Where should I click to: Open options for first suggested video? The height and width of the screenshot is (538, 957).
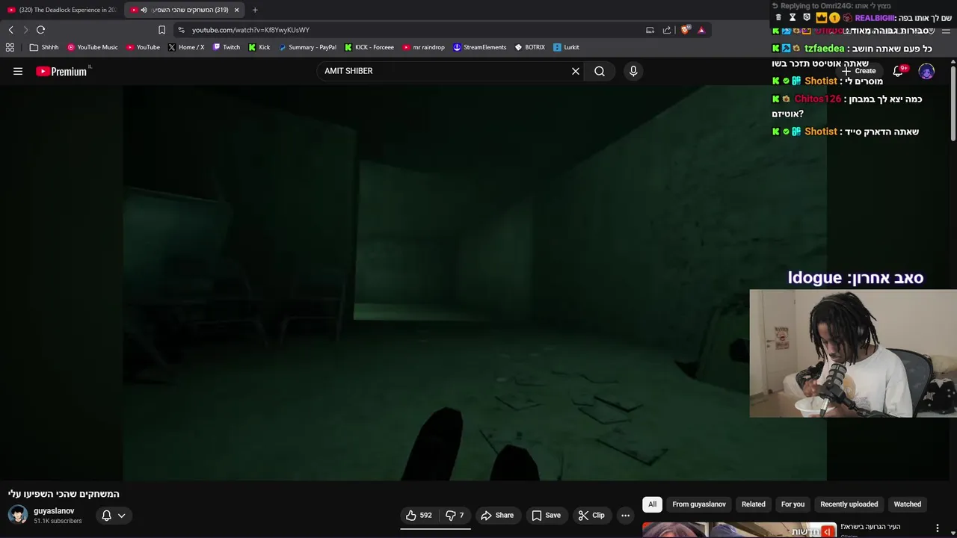tap(938, 528)
